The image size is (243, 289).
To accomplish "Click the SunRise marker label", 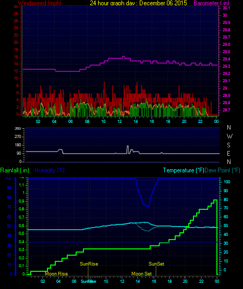I will coord(89,264).
